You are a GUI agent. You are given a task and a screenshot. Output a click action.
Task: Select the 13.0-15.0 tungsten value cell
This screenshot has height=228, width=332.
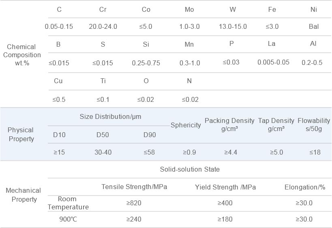[233, 26]
